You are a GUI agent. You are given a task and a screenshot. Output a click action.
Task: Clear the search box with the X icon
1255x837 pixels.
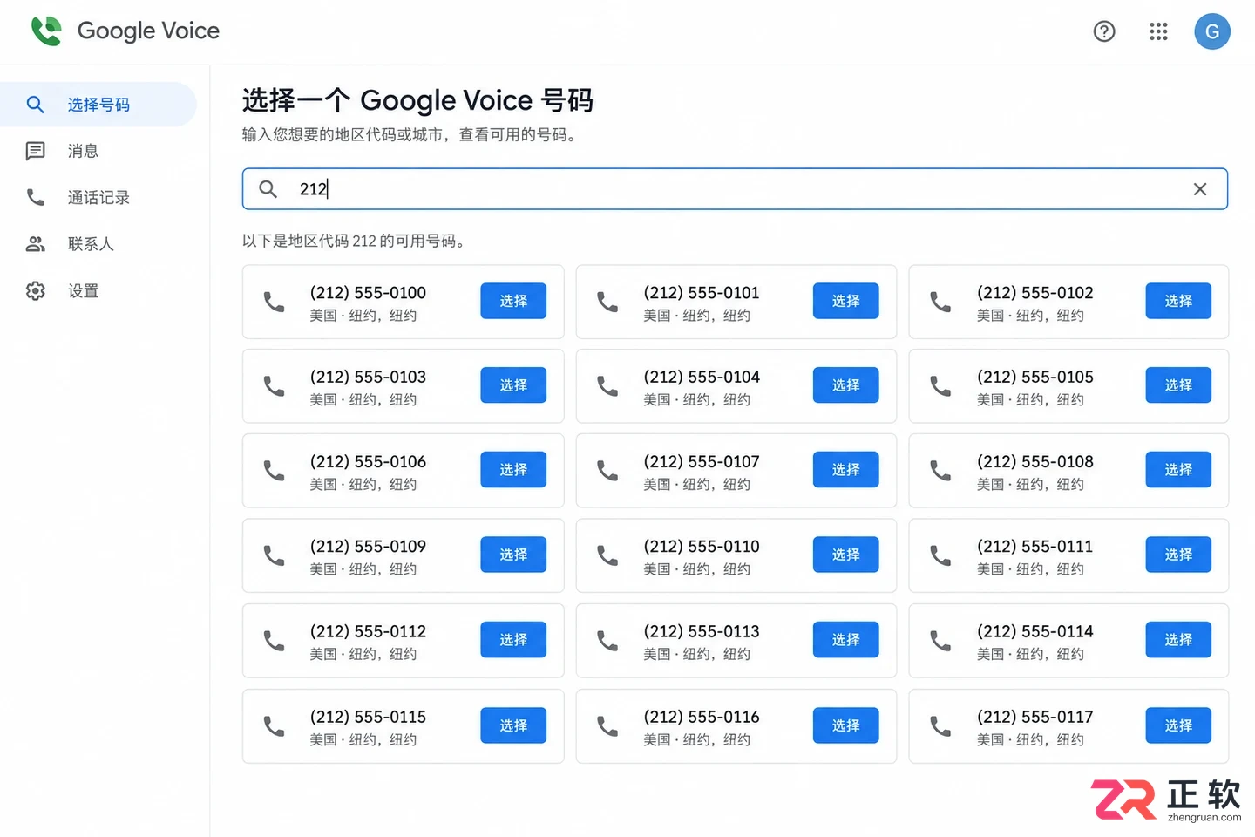click(x=1200, y=189)
